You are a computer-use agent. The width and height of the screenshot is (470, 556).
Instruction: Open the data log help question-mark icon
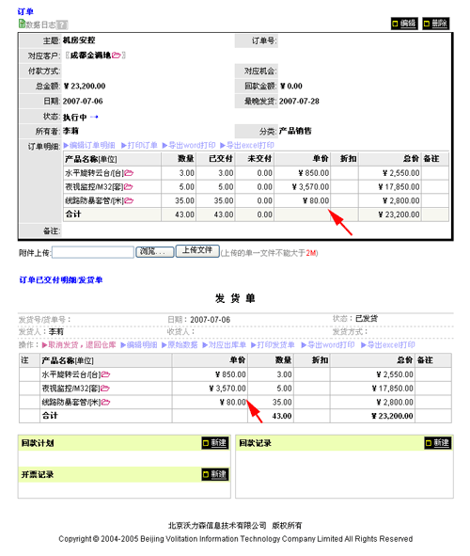(62, 24)
